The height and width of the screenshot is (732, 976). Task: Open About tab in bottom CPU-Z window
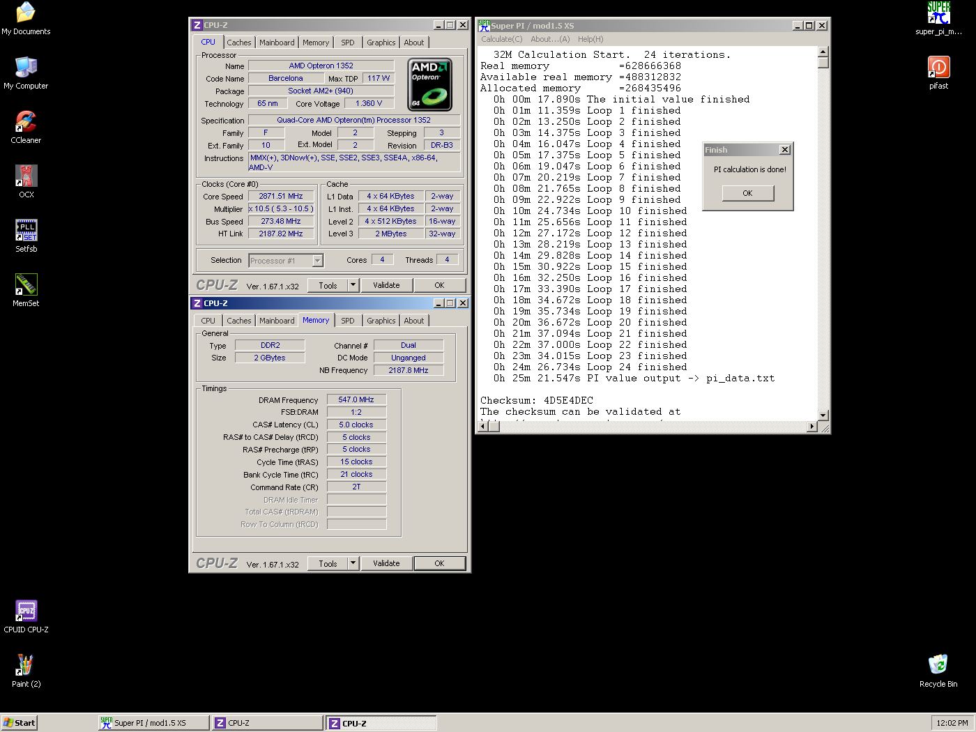414,321
